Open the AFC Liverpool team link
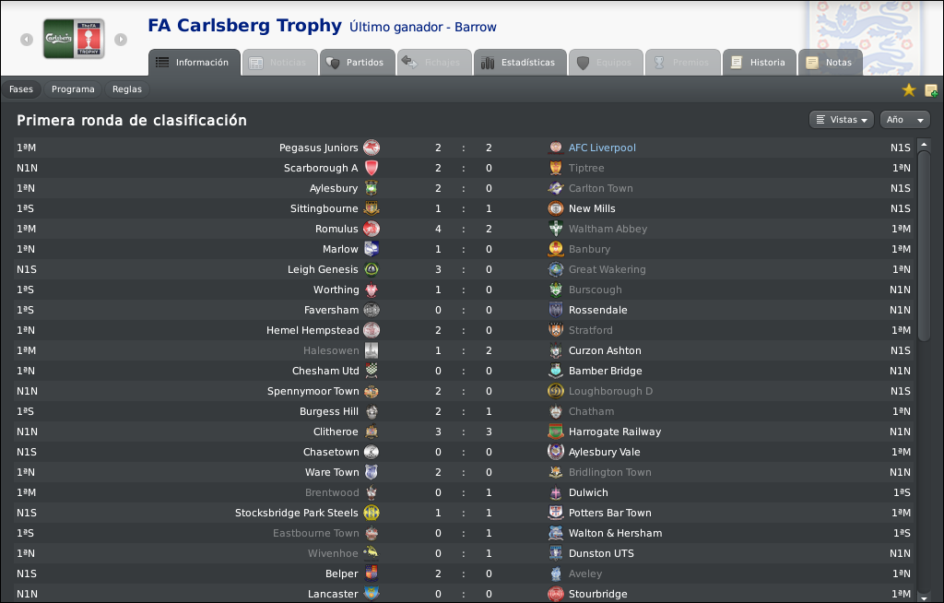The height and width of the screenshot is (603, 944). (602, 148)
